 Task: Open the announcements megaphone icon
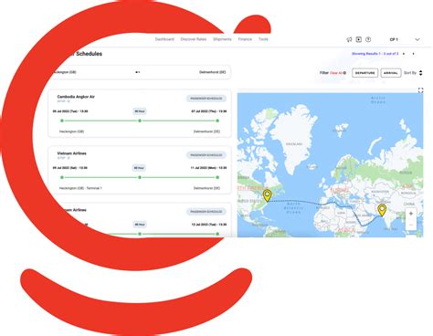coord(349,39)
